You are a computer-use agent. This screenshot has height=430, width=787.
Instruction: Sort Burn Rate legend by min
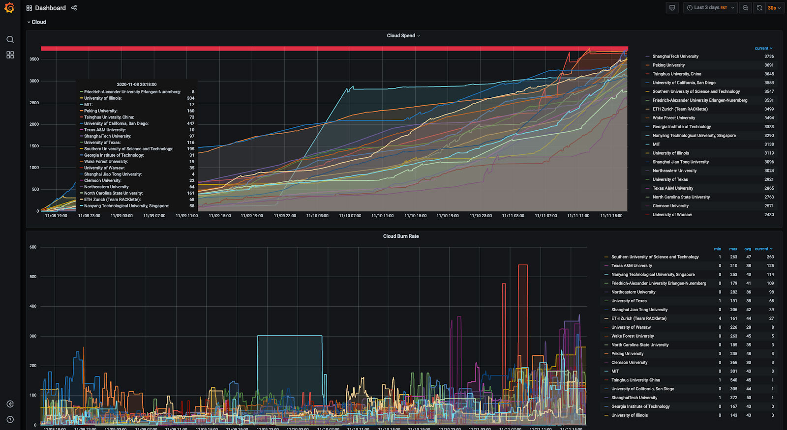718,249
